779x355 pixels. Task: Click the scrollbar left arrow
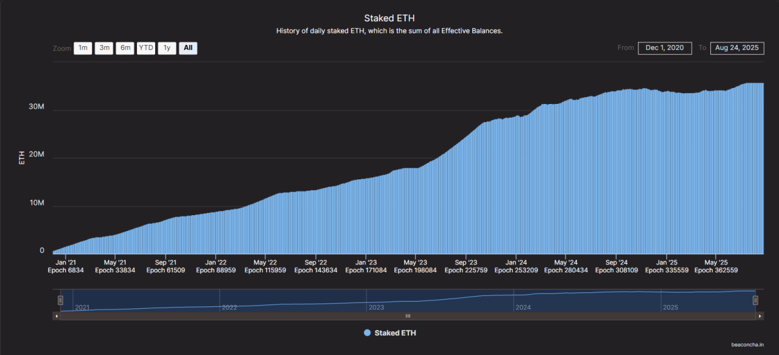(x=57, y=316)
